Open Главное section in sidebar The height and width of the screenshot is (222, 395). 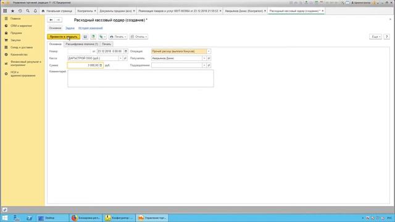pyautogui.click(x=15, y=18)
